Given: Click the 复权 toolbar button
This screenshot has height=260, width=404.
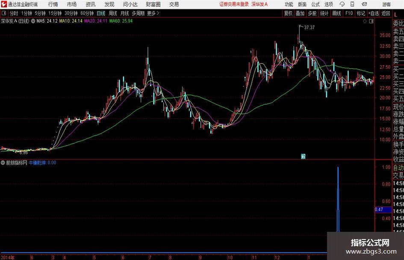Looking at the screenshot, I should (288, 13).
